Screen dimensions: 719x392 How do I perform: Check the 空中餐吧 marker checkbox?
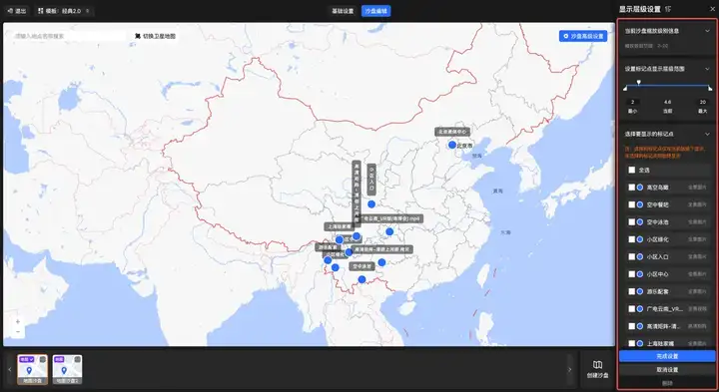coord(632,204)
